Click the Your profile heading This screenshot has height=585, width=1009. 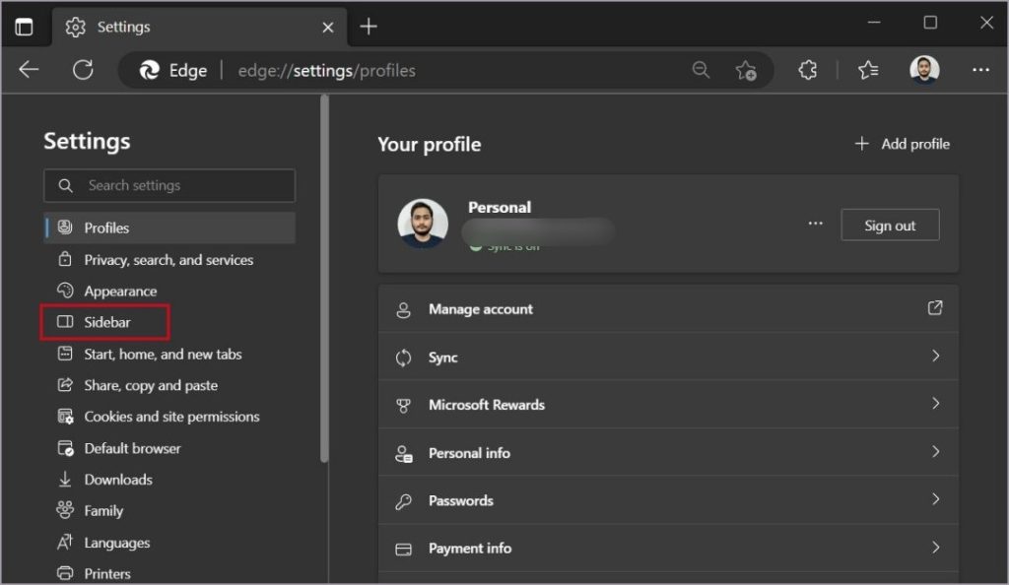tap(430, 145)
